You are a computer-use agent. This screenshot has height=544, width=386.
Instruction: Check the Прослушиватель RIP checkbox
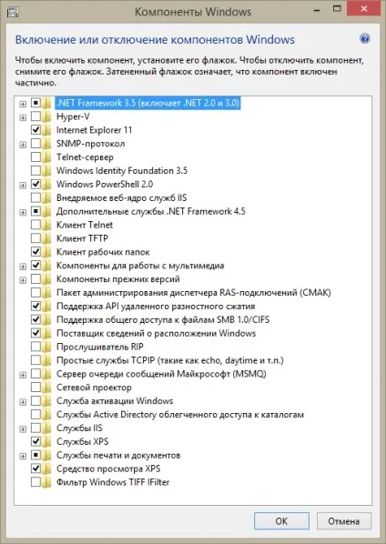(36, 347)
